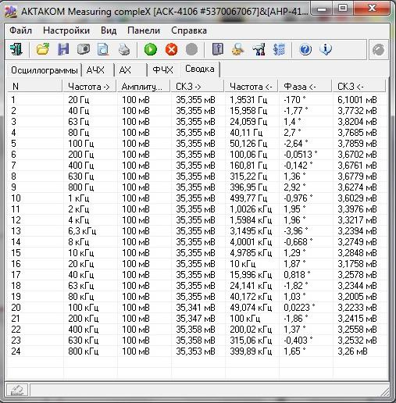This screenshot has width=396, height=403.
Task: Select row 24 with 800 кГц
Action: 197,351
